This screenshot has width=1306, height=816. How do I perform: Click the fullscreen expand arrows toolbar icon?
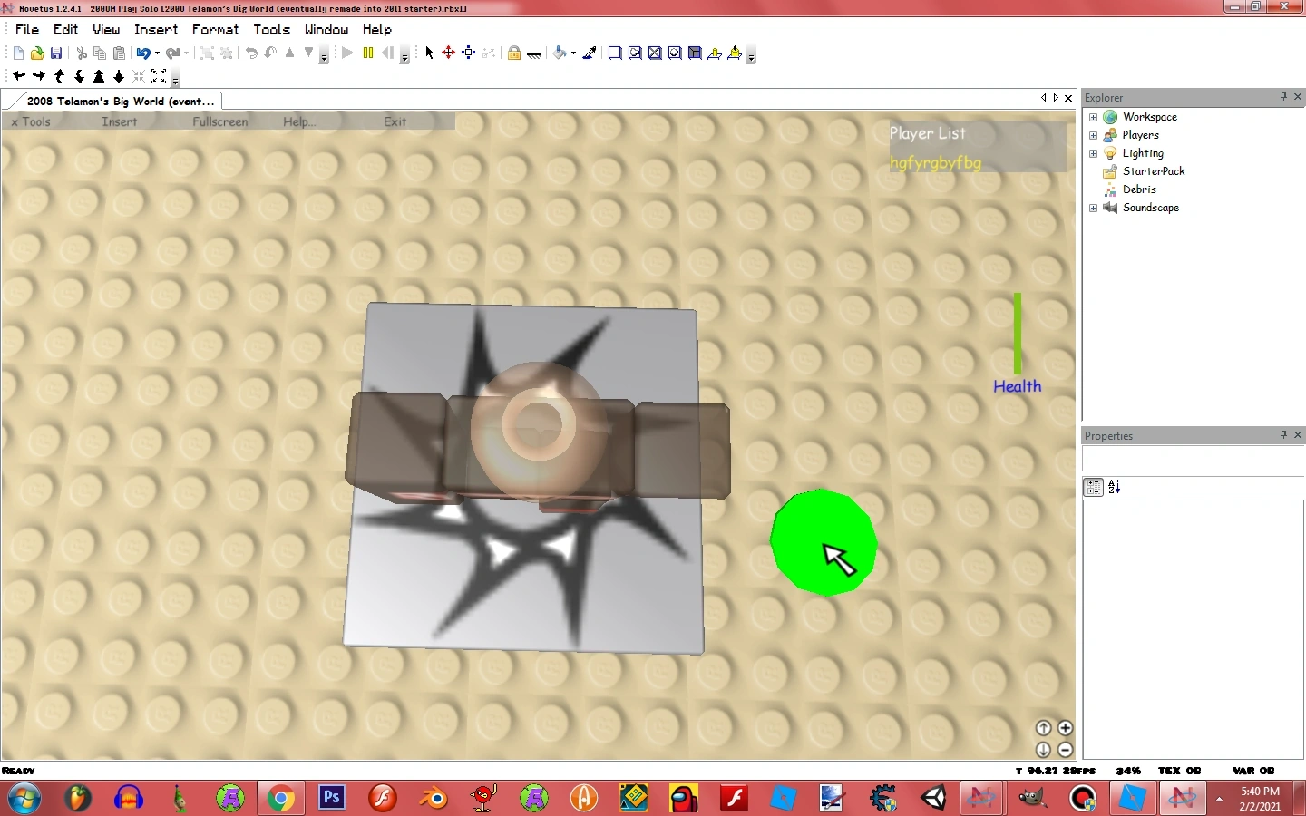point(159,77)
